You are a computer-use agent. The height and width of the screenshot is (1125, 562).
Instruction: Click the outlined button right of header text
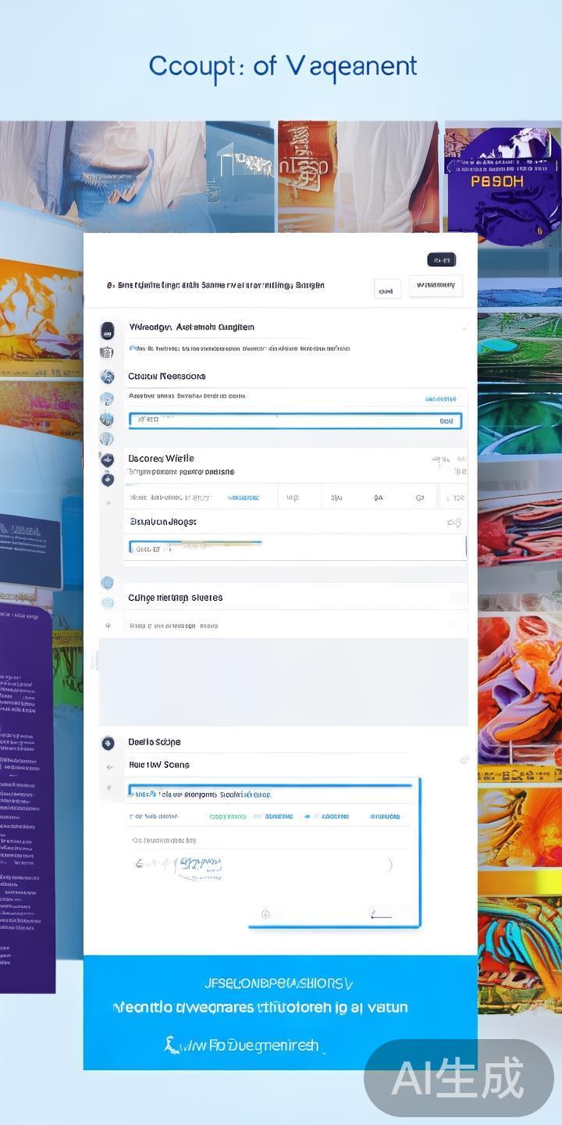(436, 286)
